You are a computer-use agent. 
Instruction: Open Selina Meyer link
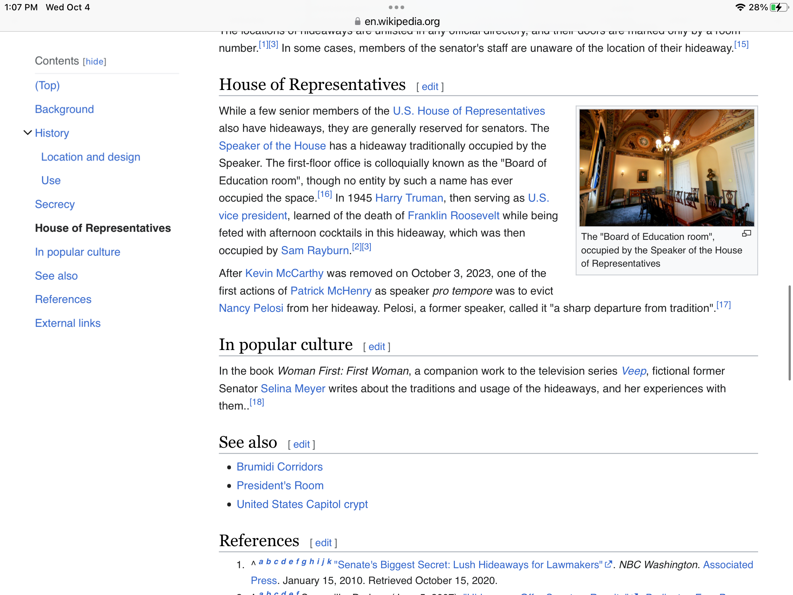point(293,389)
